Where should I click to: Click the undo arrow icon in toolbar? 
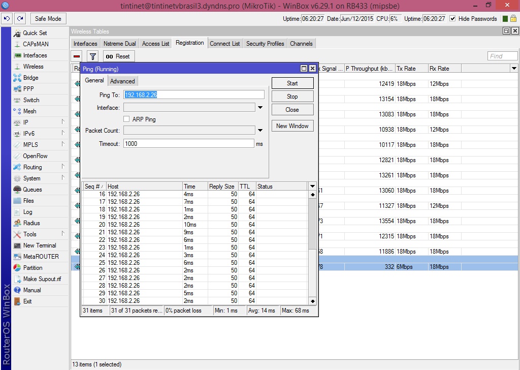click(x=7, y=19)
